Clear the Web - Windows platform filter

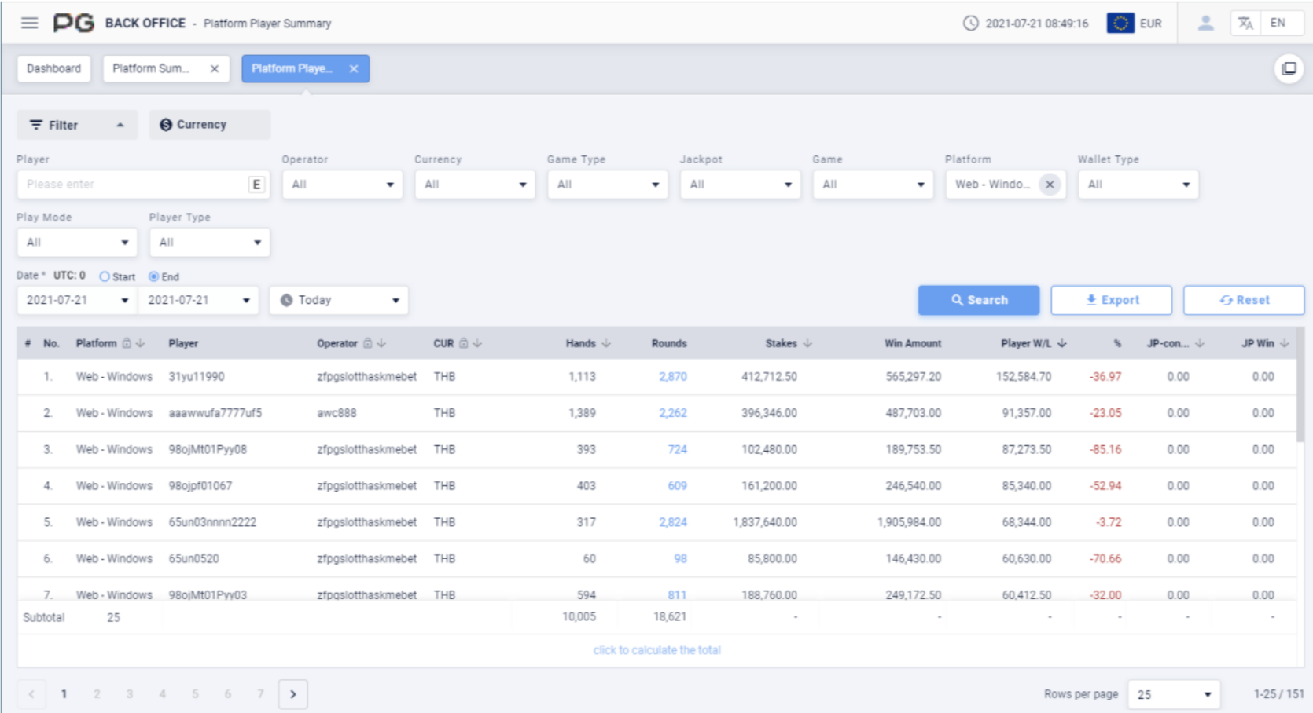tap(1050, 185)
